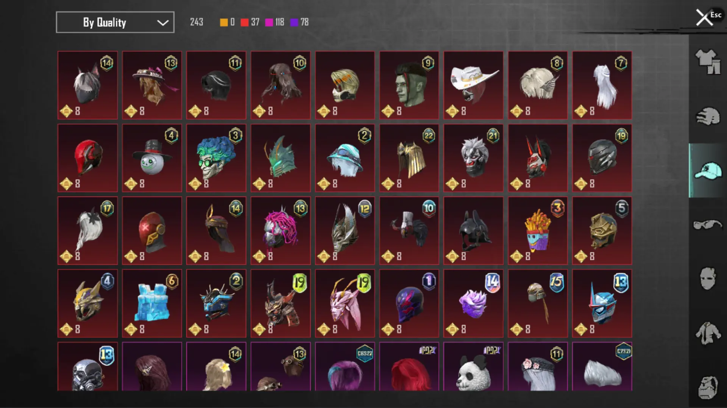This screenshot has width=727, height=408.
Task: Expand the By Quality sort dropdown
Action: click(115, 22)
